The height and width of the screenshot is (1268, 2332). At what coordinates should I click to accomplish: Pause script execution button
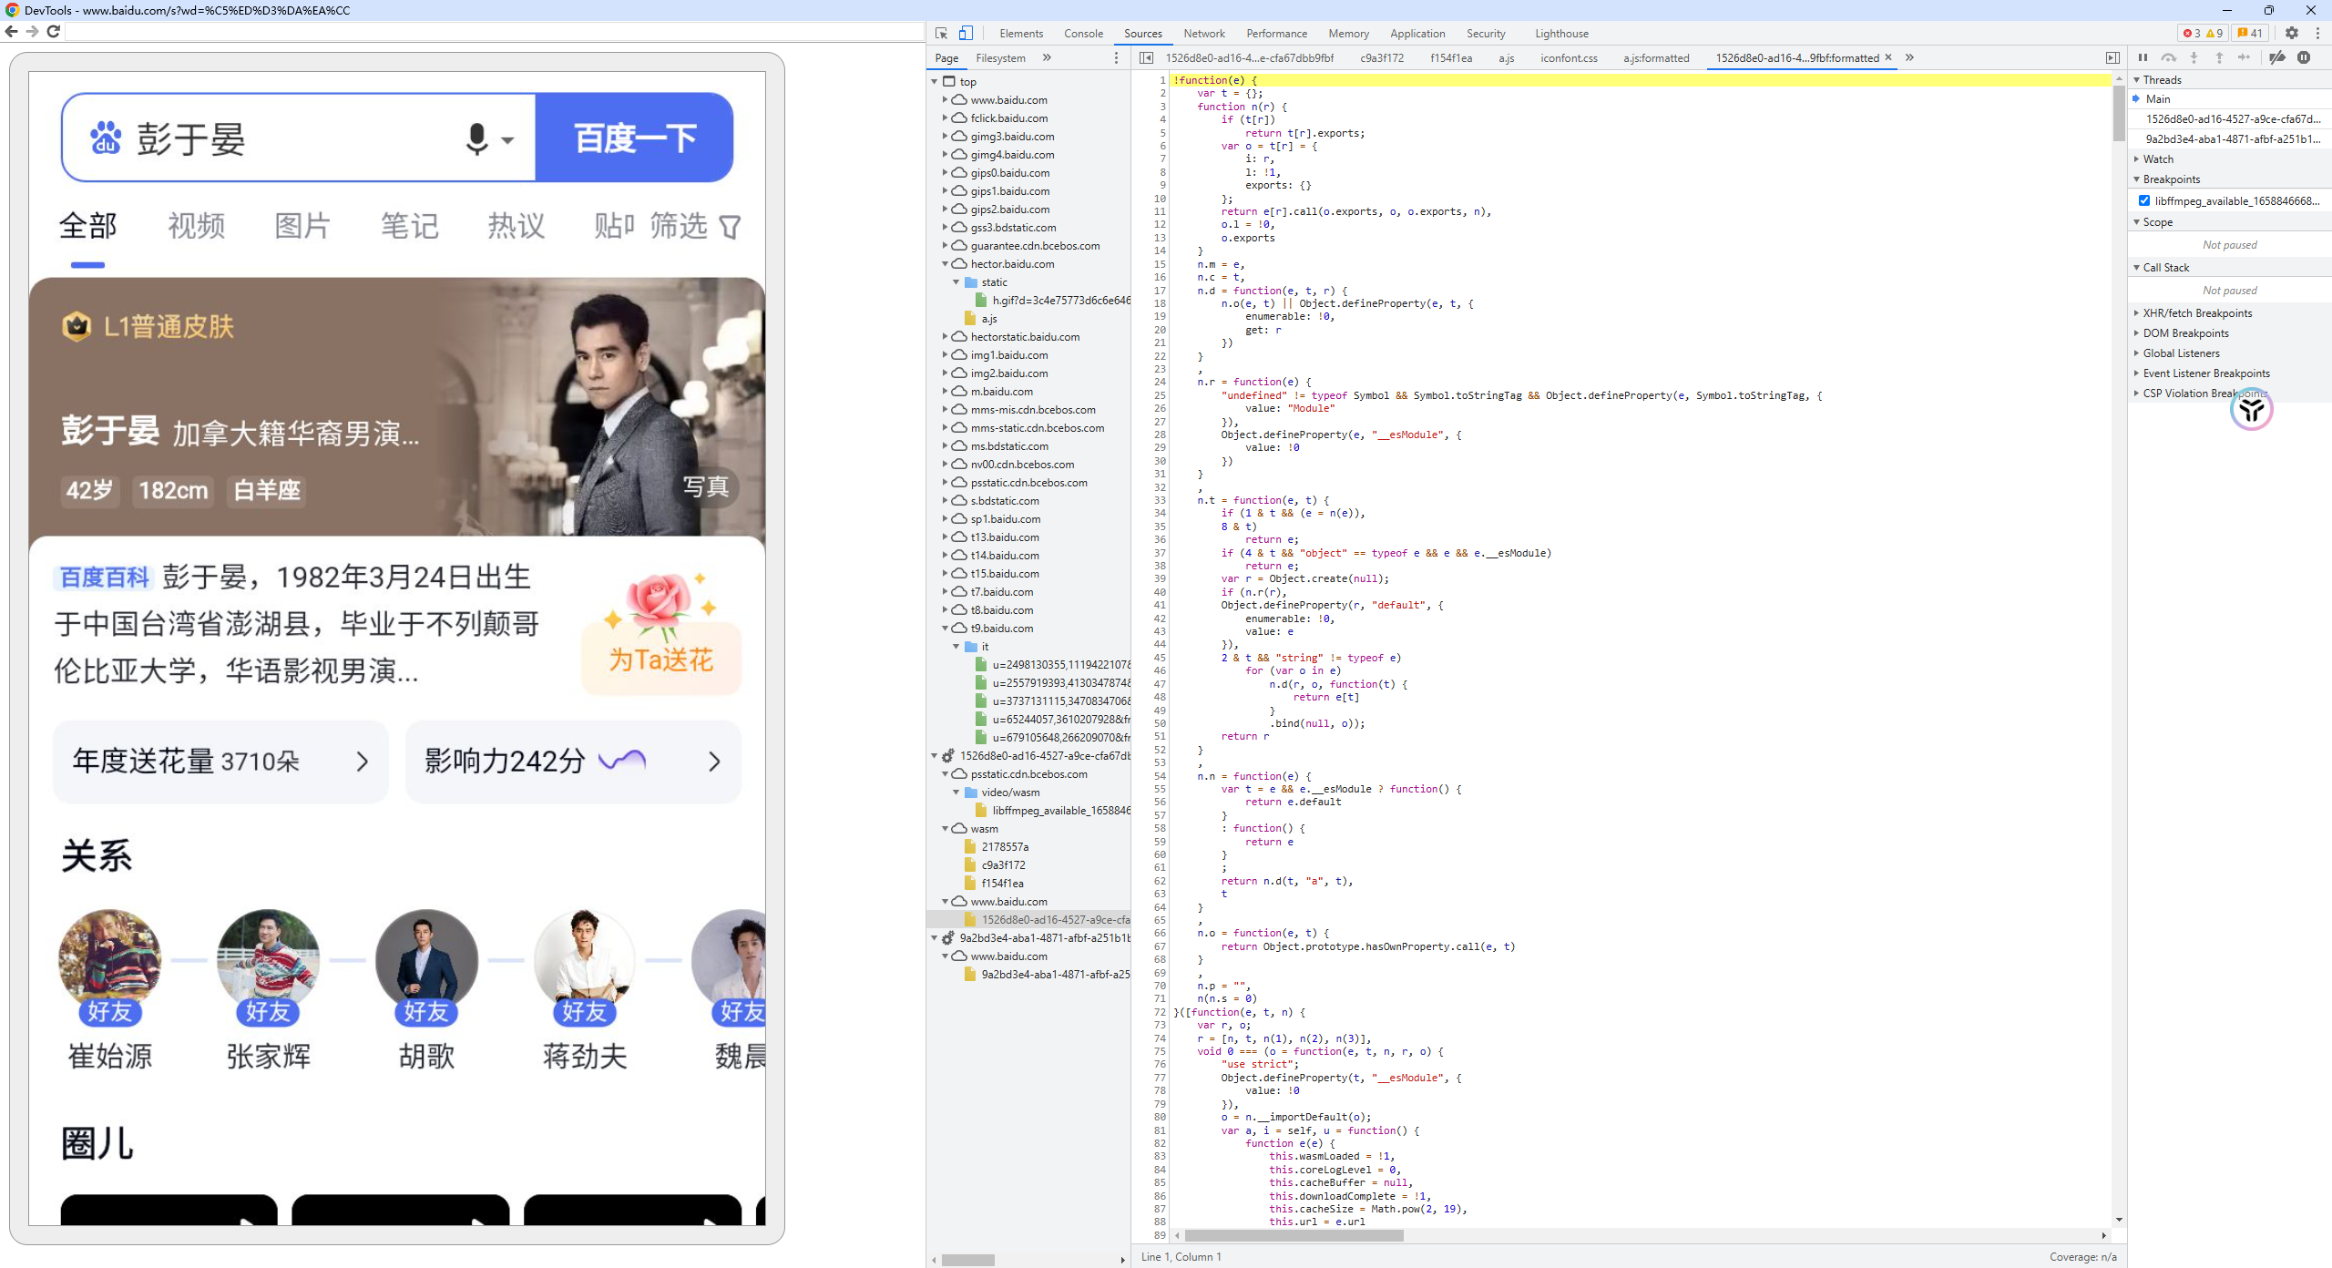[2143, 57]
